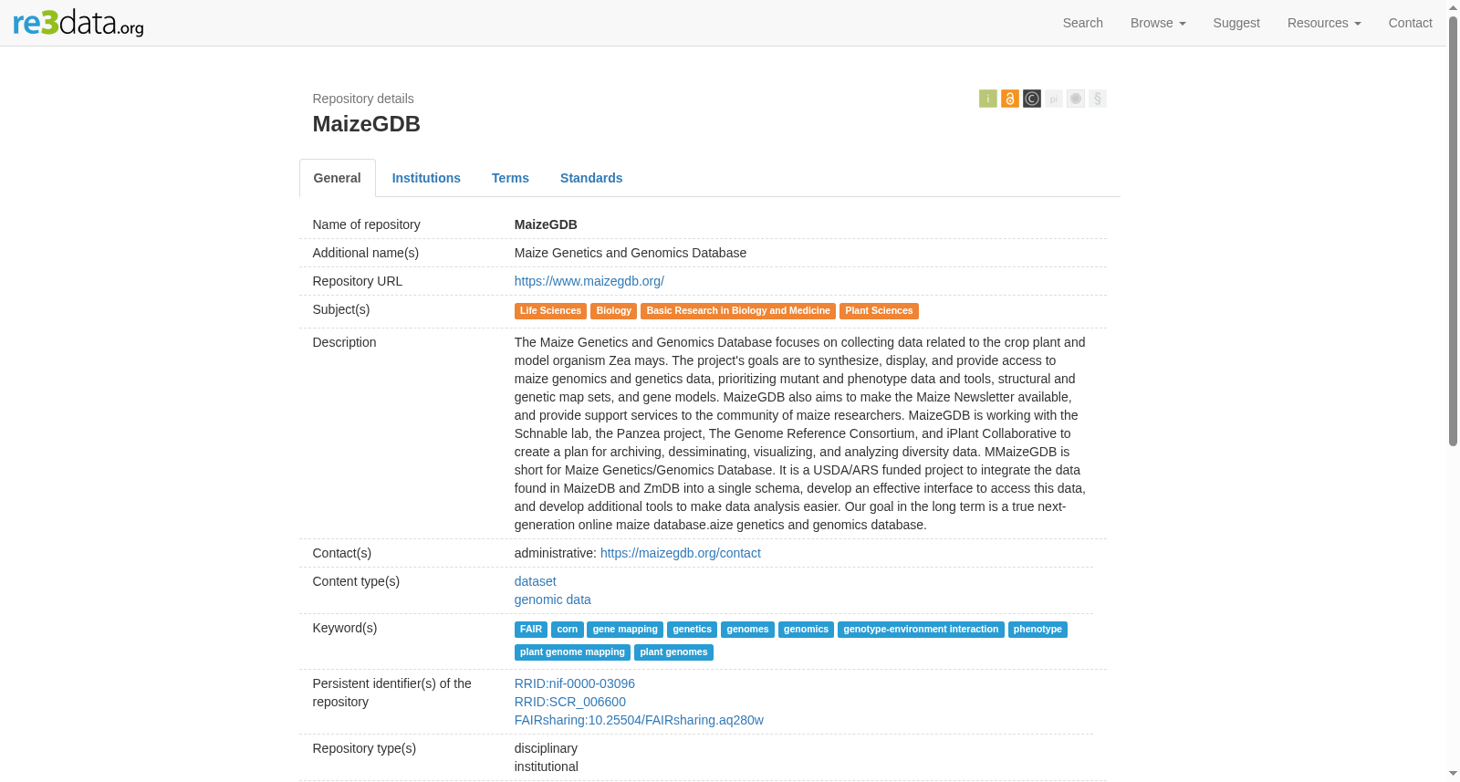Click the green information badge icon
The width and height of the screenshot is (1460, 782).
[x=987, y=99]
